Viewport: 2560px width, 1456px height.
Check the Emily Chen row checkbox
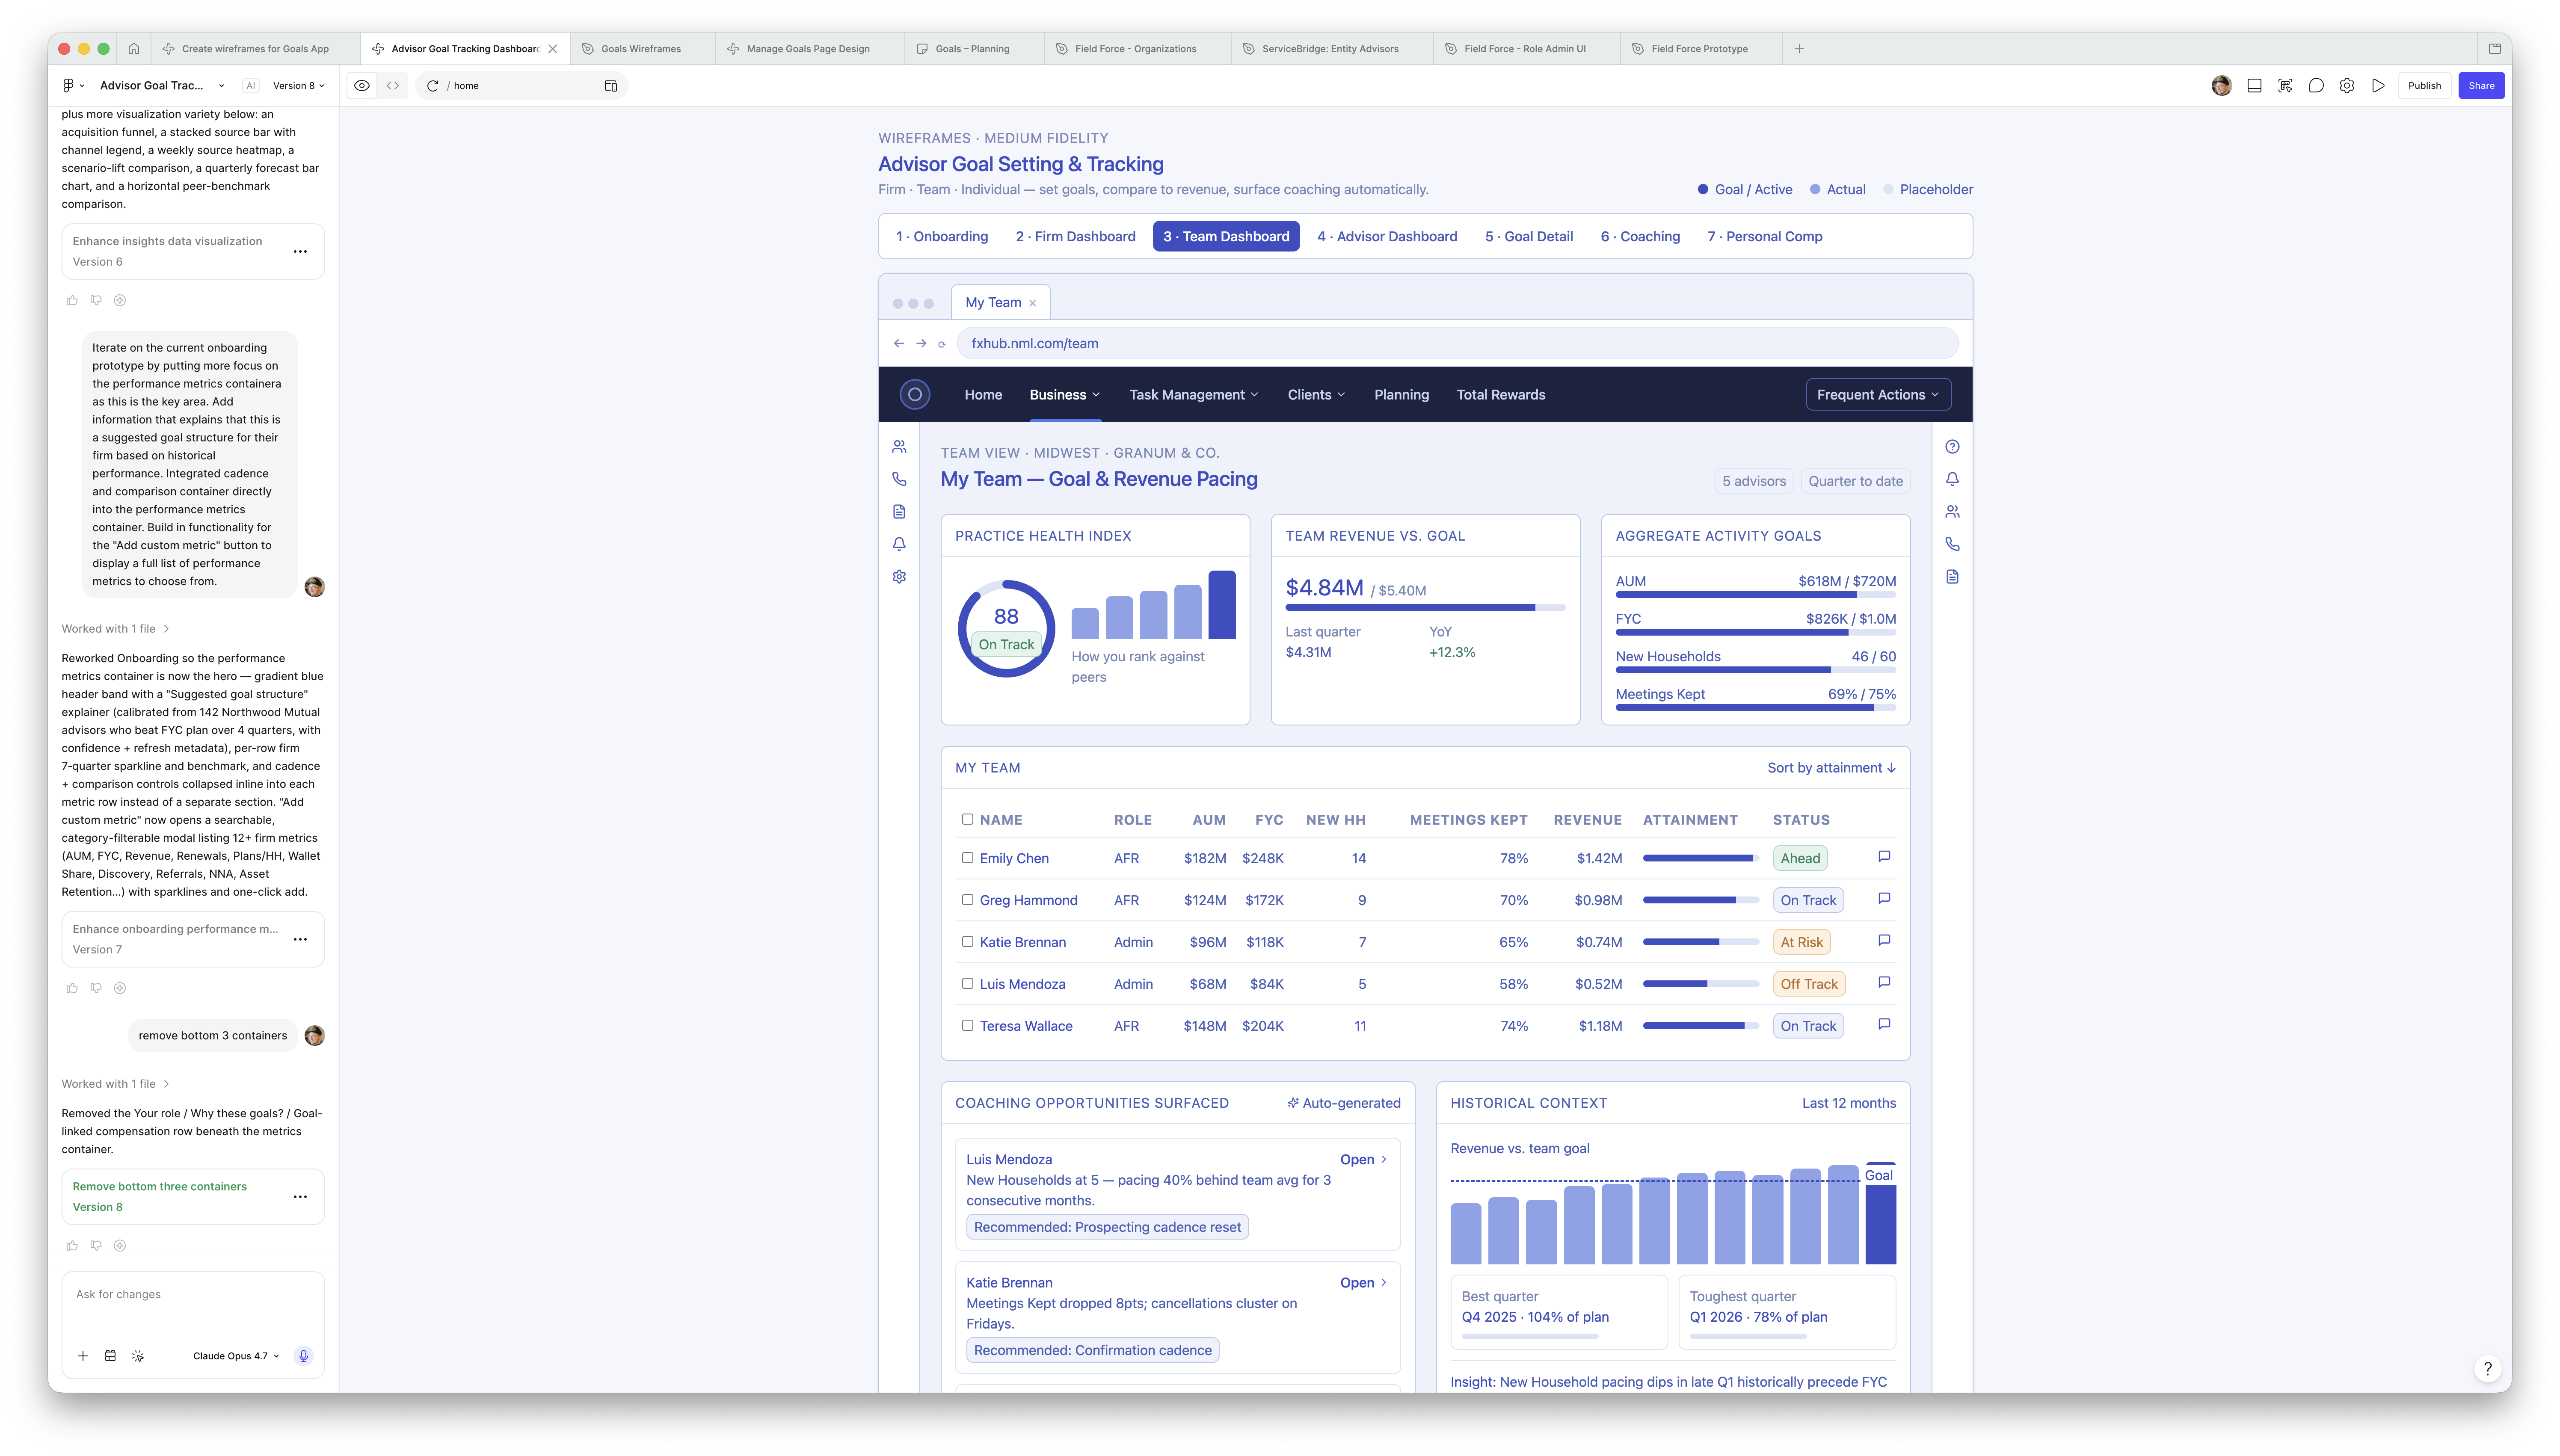[x=967, y=857]
